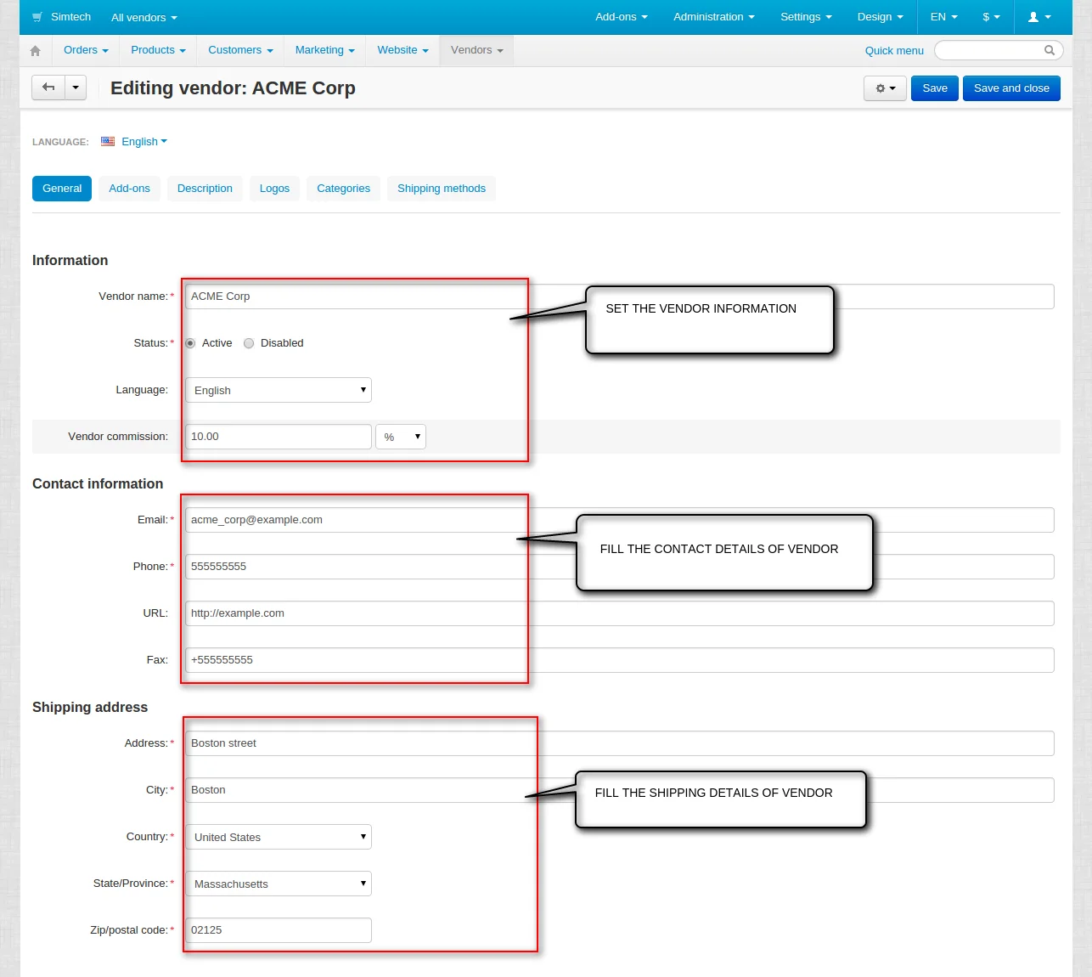The height and width of the screenshot is (977, 1092).
Task: Click the search magnifier icon
Action: (x=1049, y=50)
